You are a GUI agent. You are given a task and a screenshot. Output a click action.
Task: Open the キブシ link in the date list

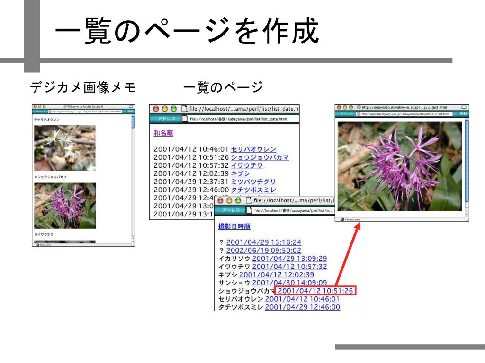(x=240, y=173)
